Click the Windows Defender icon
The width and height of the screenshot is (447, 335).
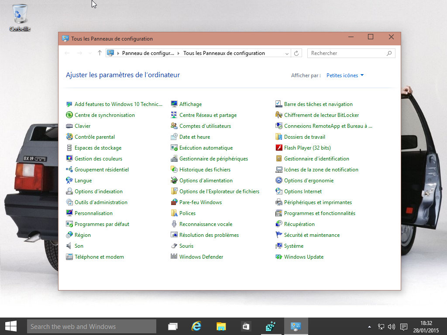tap(174, 257)
